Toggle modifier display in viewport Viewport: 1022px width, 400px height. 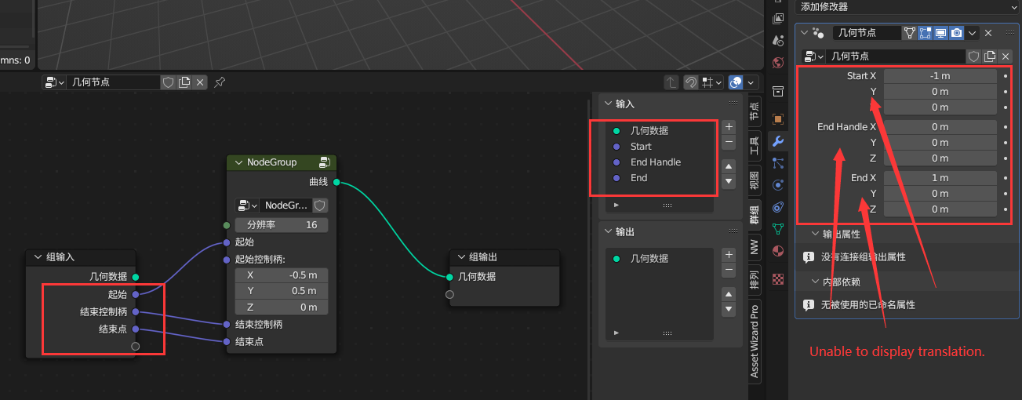pyautogui.click(x=940, y=33)
